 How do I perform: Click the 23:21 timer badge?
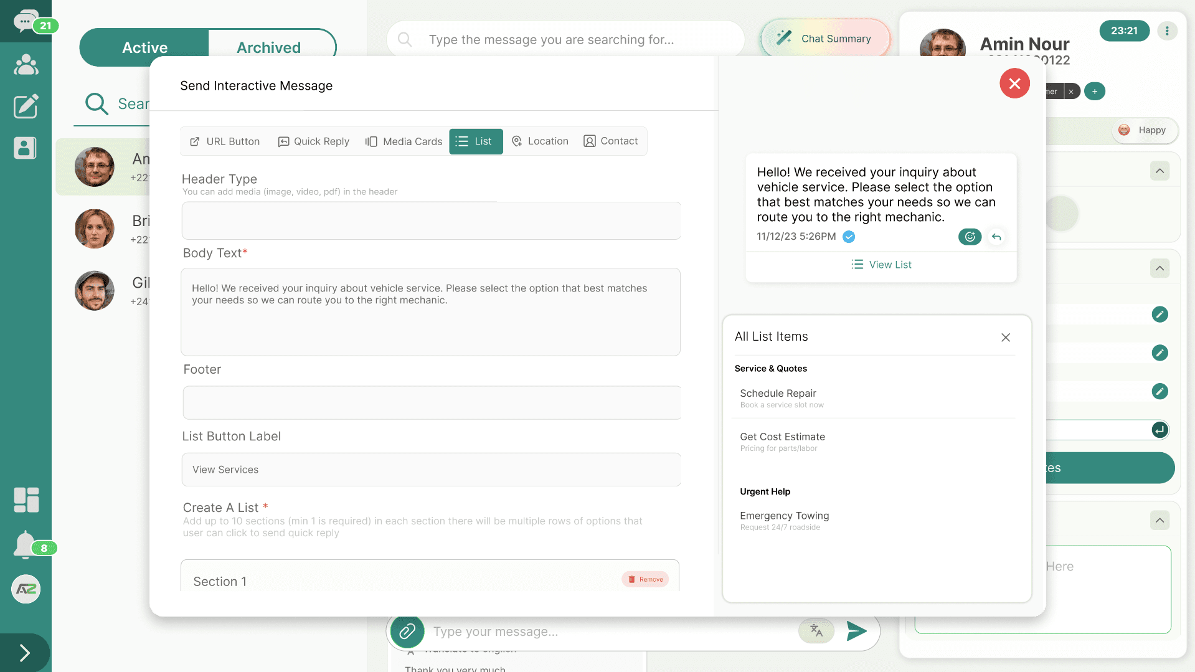[1124, 31]
